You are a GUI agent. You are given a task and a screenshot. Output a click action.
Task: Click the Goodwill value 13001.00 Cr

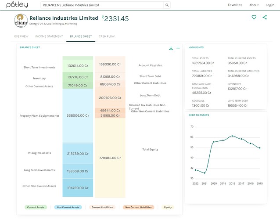point(201,106)
